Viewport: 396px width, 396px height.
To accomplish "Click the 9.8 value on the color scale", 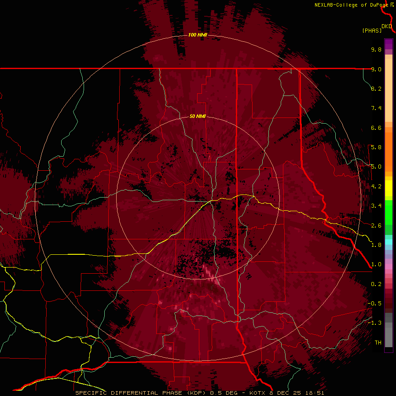I will (376, 49).
